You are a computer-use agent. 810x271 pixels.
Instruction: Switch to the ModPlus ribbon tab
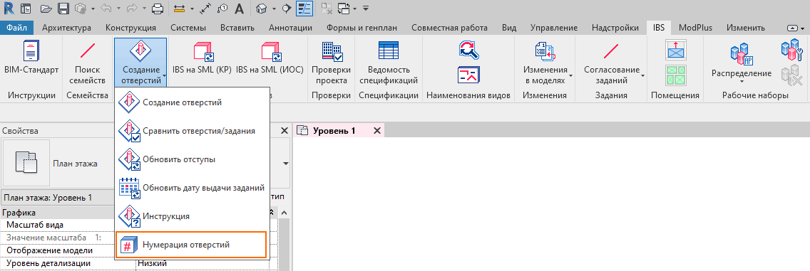click(694, 28)
